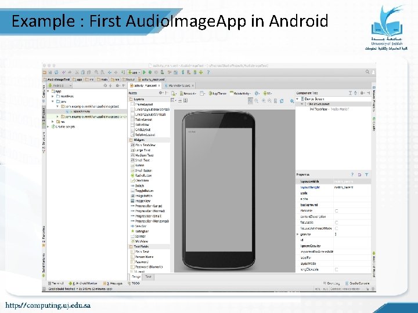The height and width of the screenshot is (313, 418).
Task: Click the Copy icon in the toolbar
Action: (83, 72)
